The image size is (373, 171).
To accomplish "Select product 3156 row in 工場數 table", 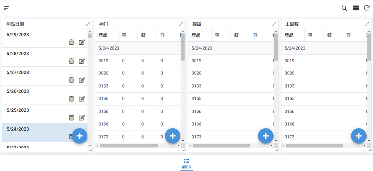I will [x=324, y=111].
